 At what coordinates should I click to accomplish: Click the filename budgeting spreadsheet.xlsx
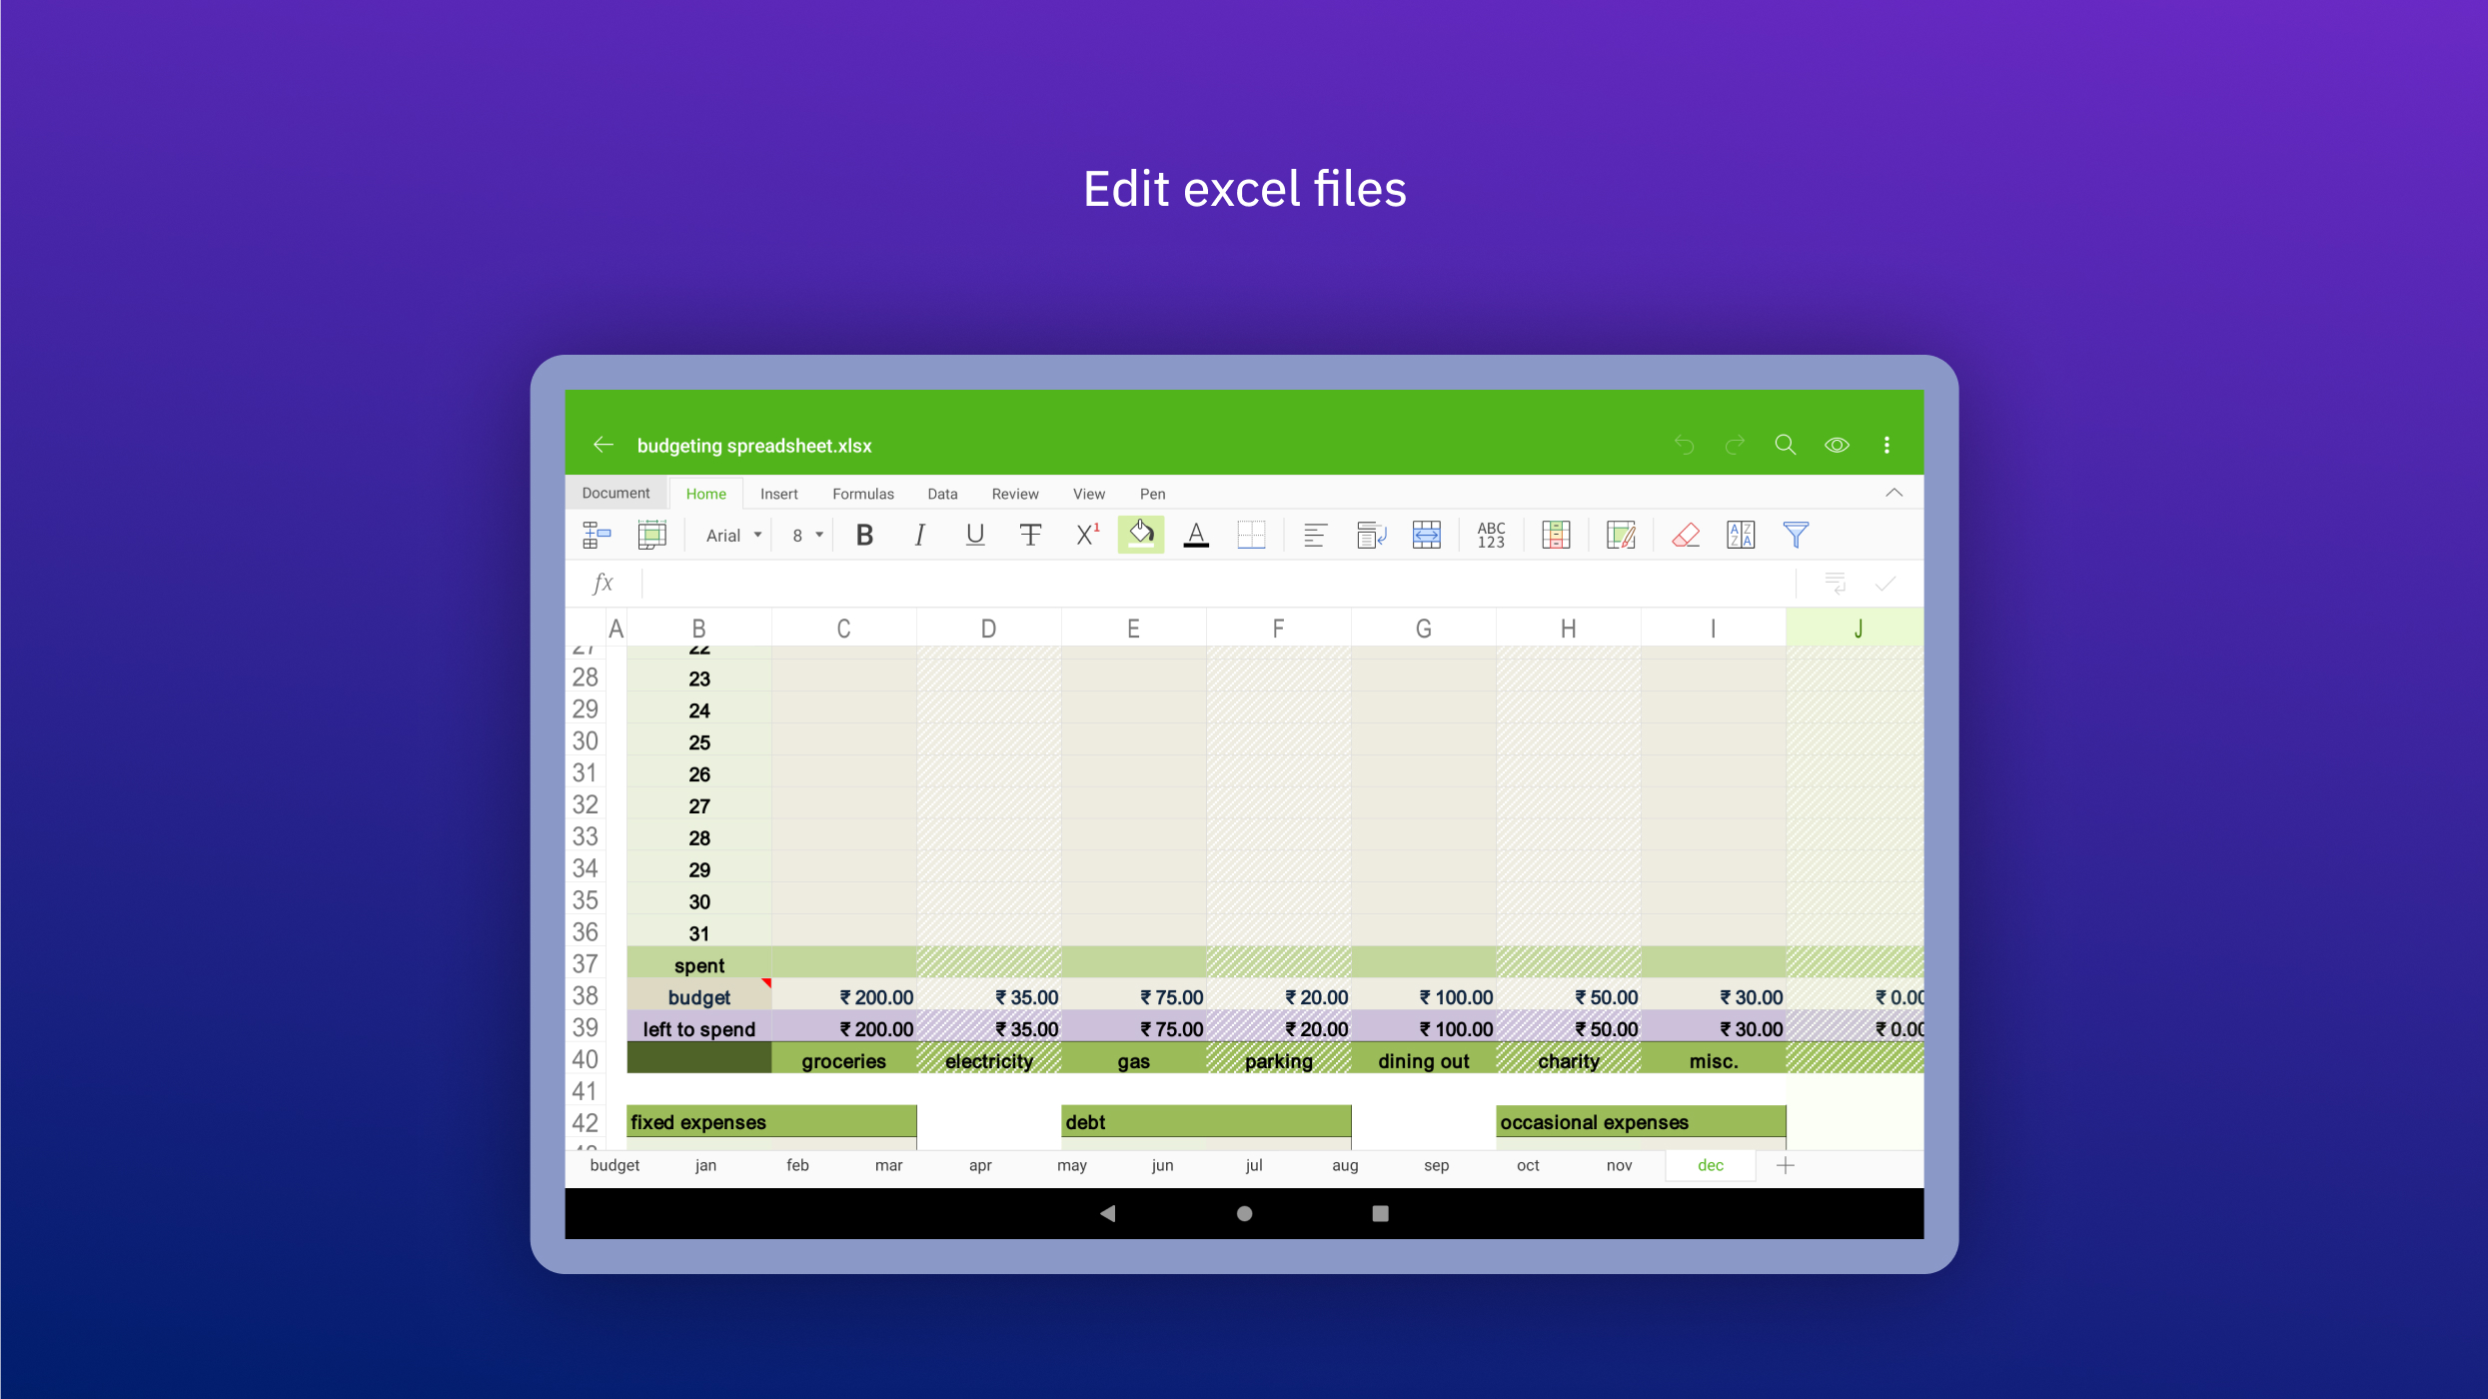pyautogui.click(x=754, y=446)
